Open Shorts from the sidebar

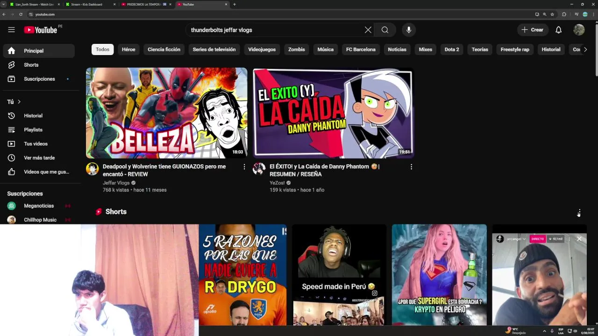tap(39, 65)
